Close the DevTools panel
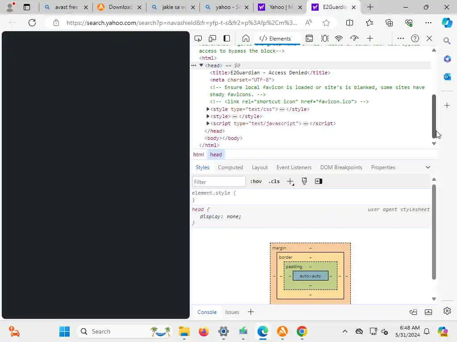Image resolution: width=457 pixels, height=342 pixels. click(429, 38)
